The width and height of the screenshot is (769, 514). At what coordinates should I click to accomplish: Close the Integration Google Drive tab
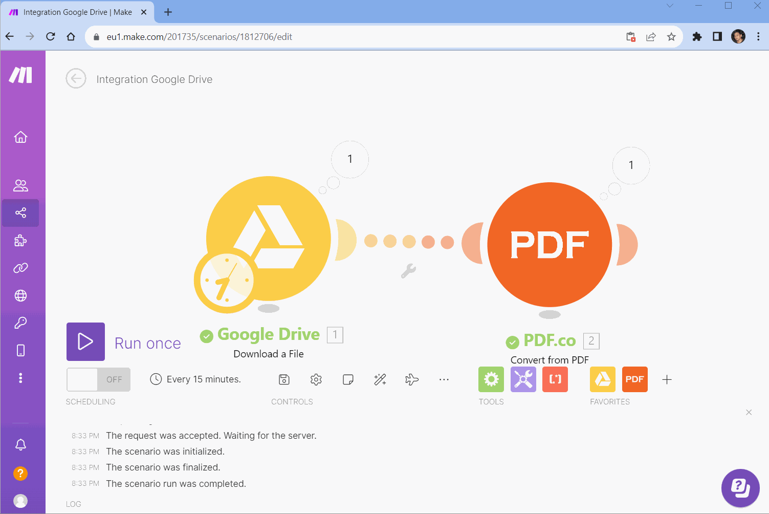(144, 12)
